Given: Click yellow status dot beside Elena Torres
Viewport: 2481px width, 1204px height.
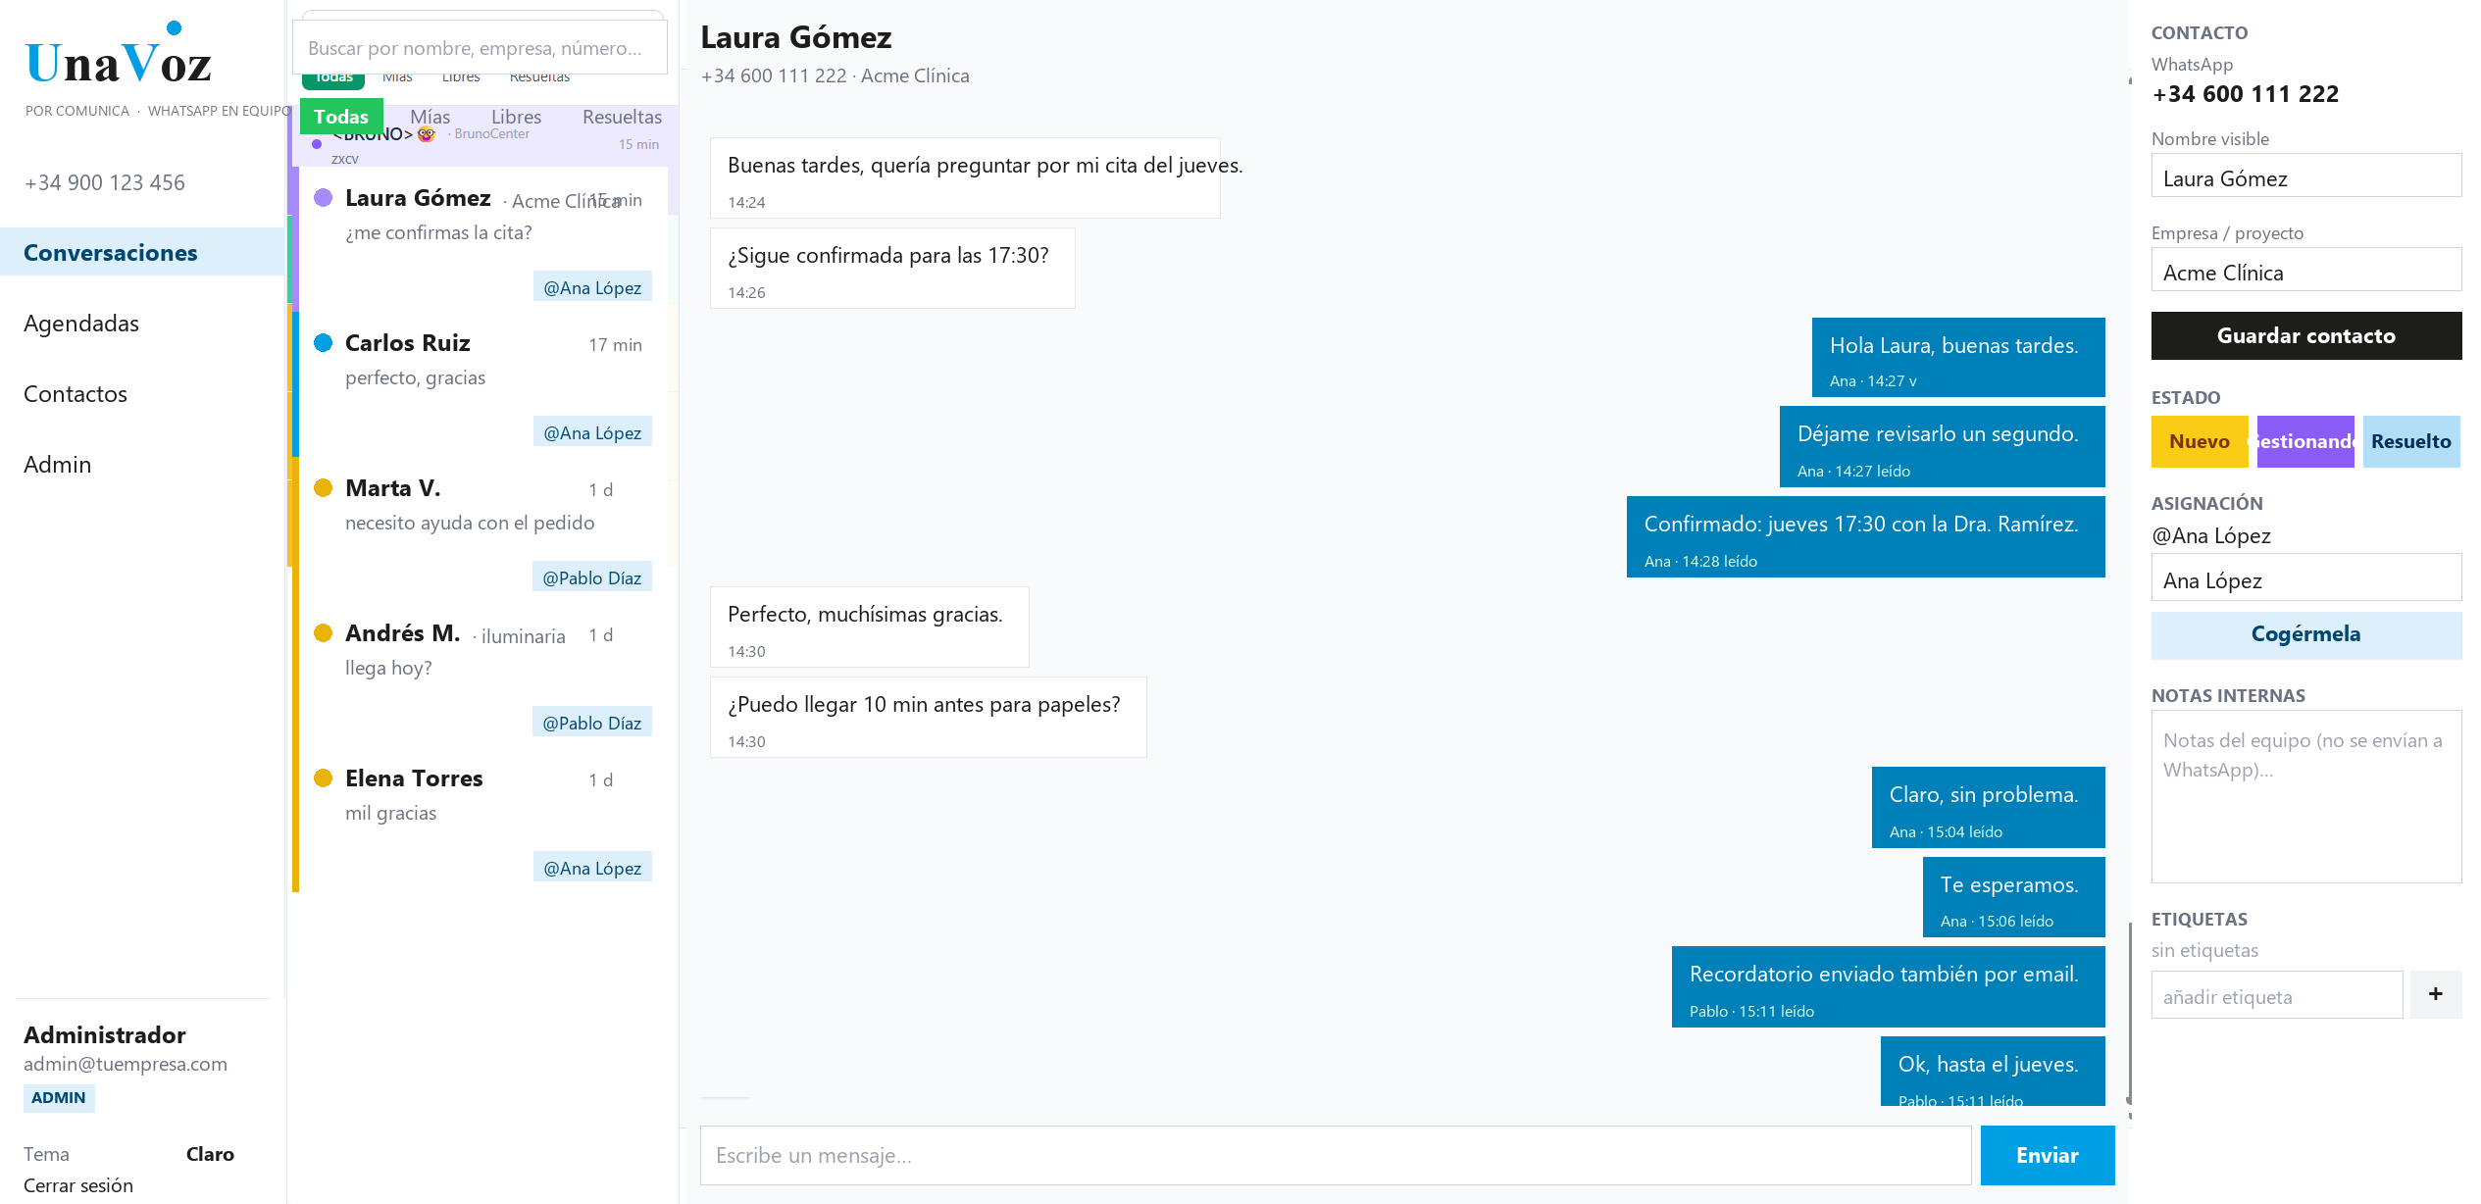Looking at the screenshot, I should [x=323, y=778].
